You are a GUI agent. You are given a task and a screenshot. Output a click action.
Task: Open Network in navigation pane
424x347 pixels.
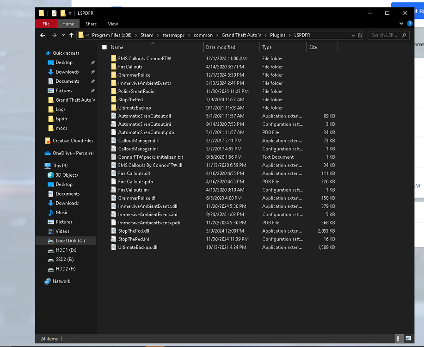(61, 281)
